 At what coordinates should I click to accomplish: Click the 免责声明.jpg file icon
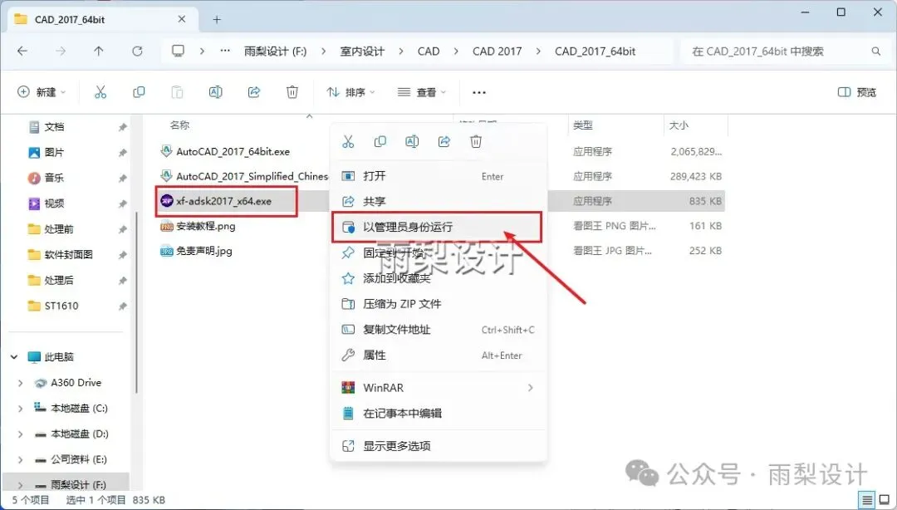click(166, 251)
